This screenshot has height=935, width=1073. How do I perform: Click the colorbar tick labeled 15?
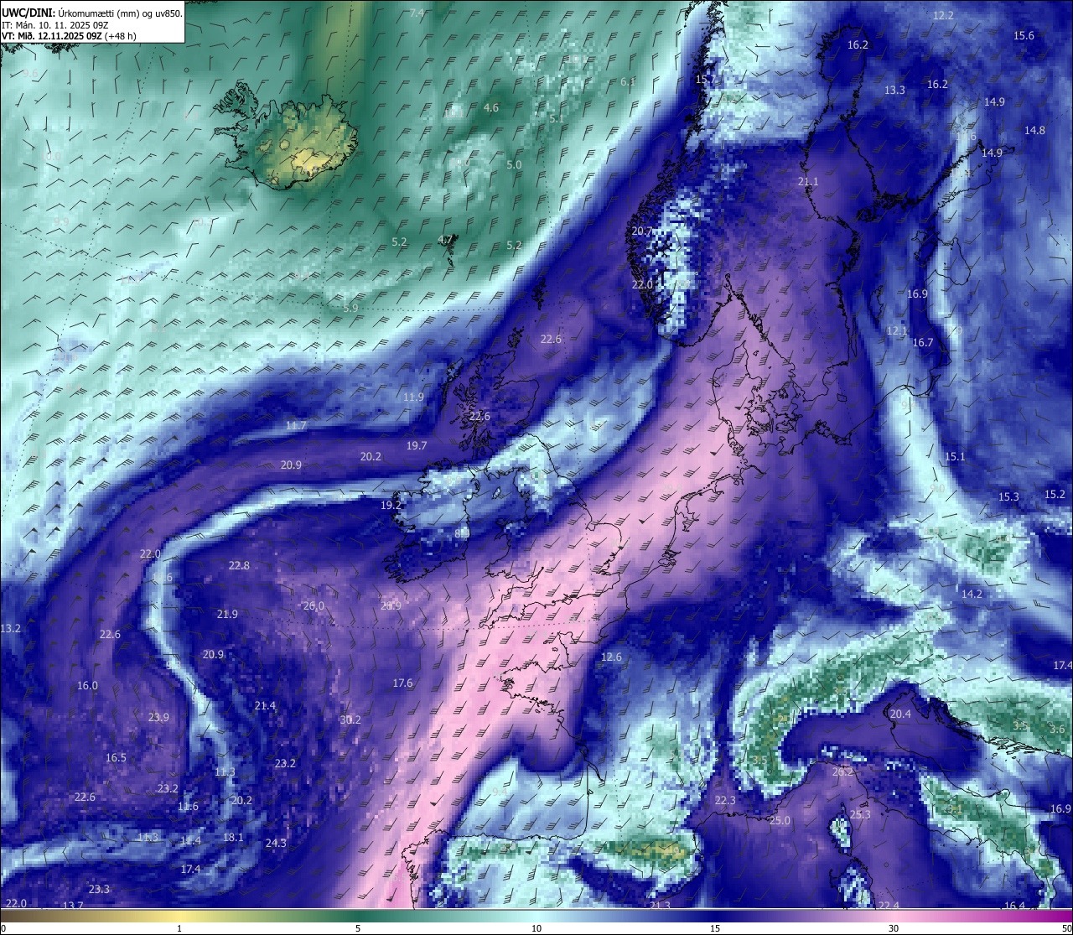(715, 928)
